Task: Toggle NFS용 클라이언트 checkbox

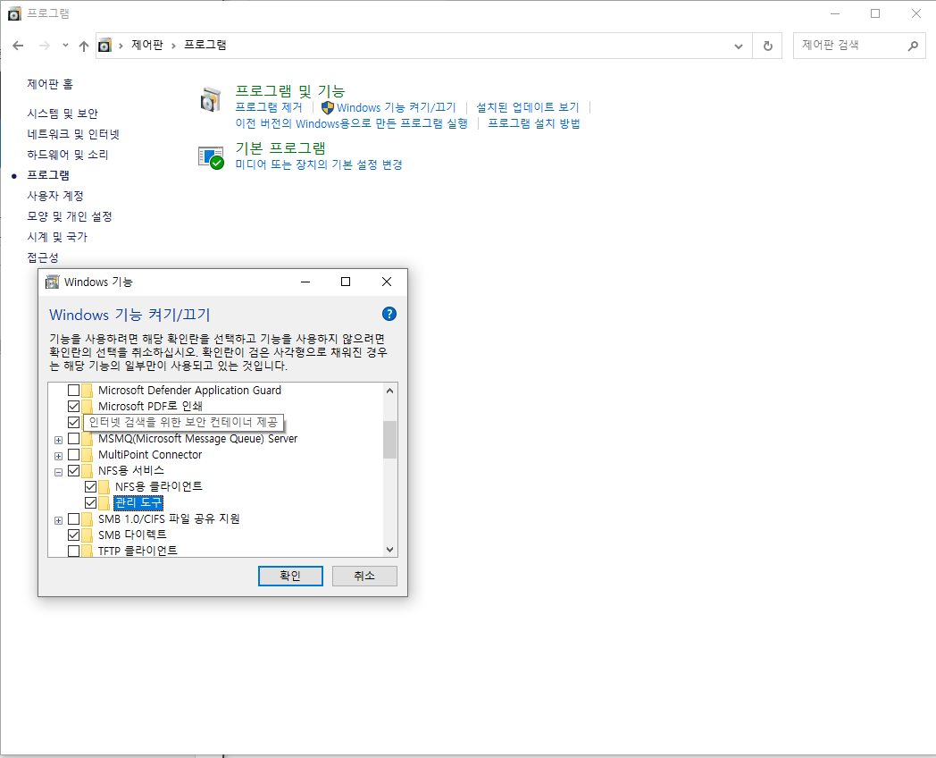Action: tap(91, 487)
